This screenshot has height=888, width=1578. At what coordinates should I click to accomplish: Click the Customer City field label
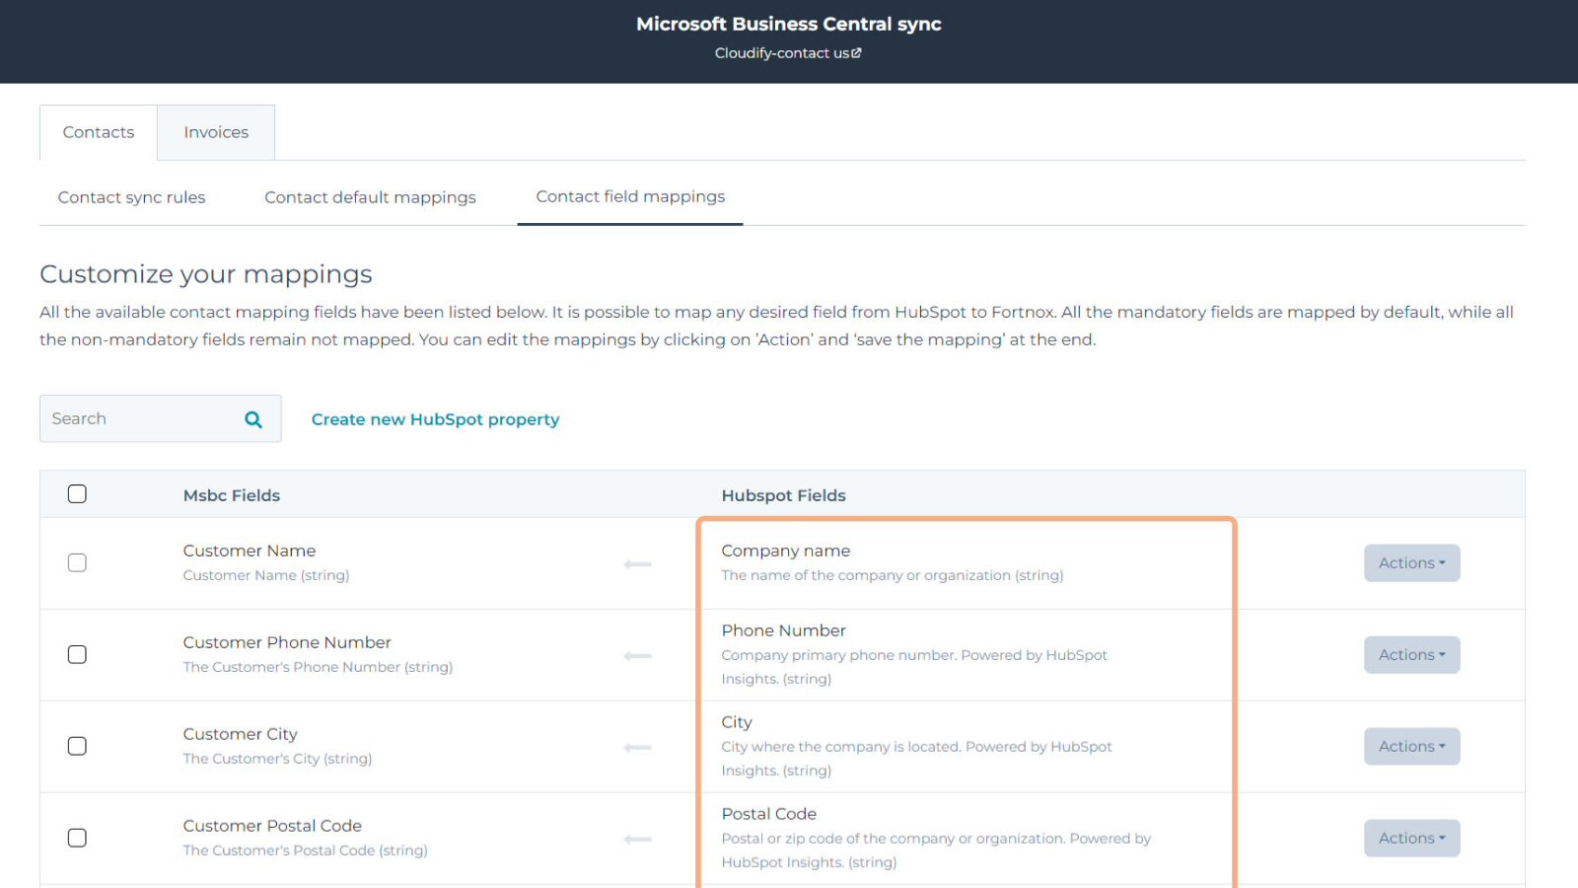(240, 734)
